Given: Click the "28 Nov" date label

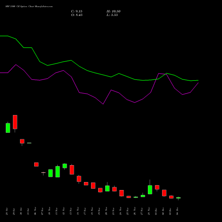Looking at the screenshot, I should click(x=149, y=211).
